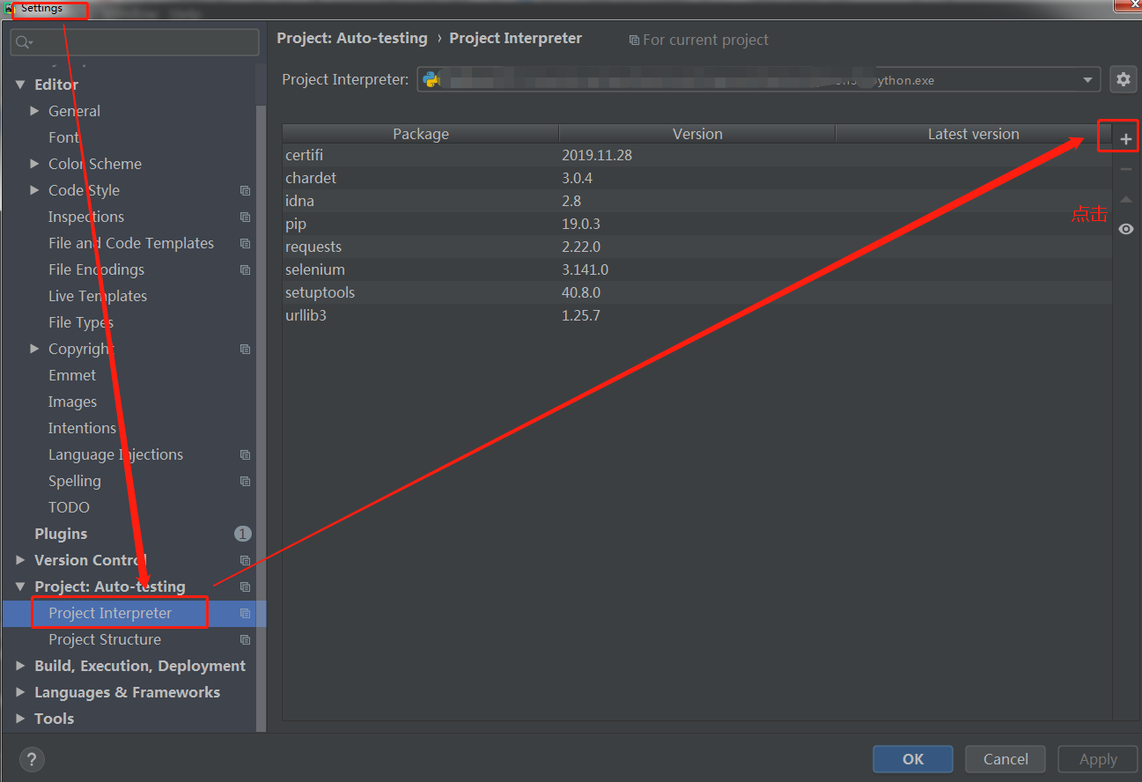Sort by Version column header
Image resolution: width=1142 pixels, height=782 pixels.
click(697, 134)
